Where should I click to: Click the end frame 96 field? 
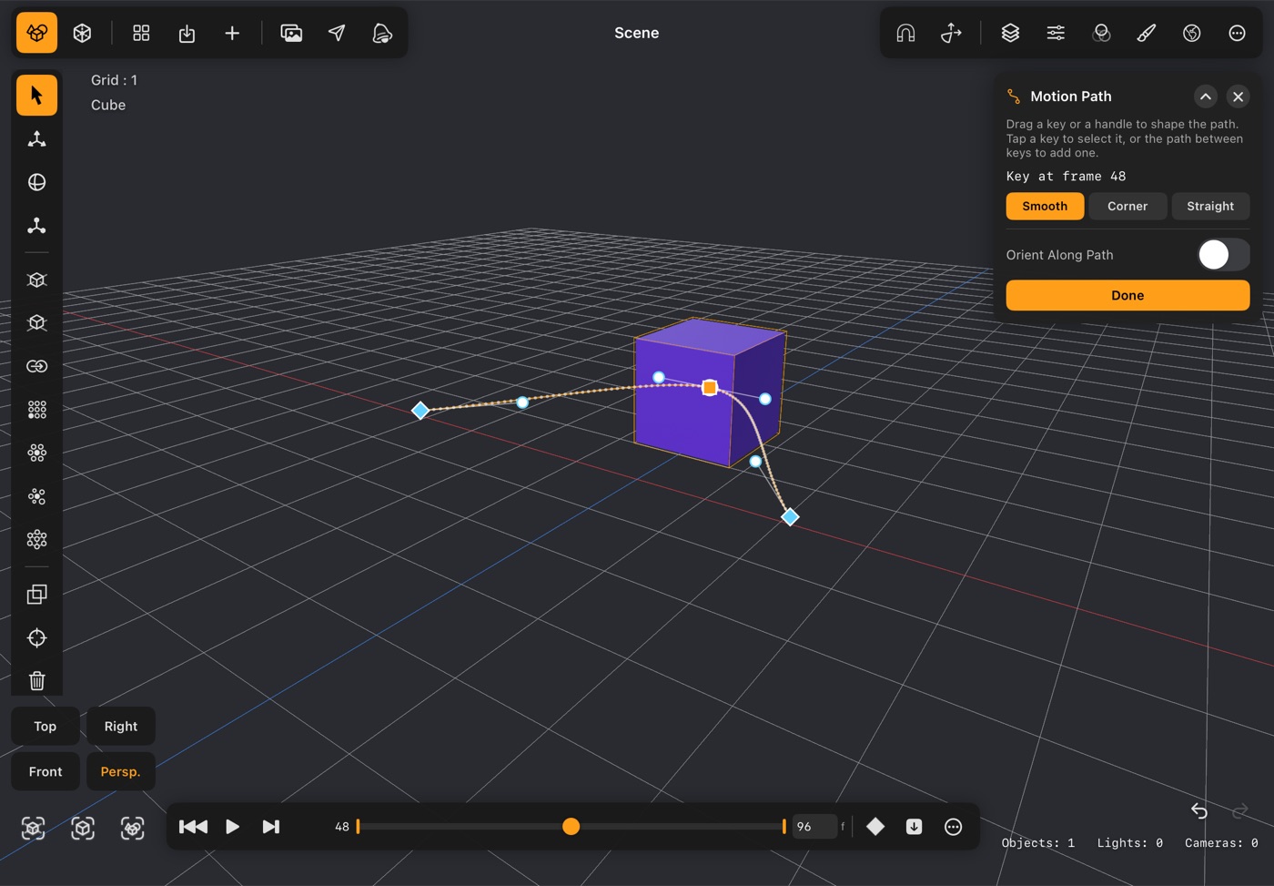(814, 827)
